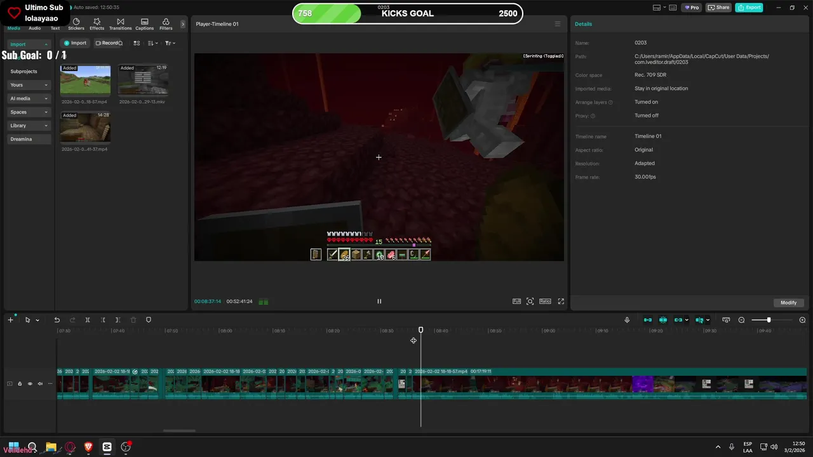Toggle auto snapping on the timeline
Screen dimensions: 813x457
point(663,320)
